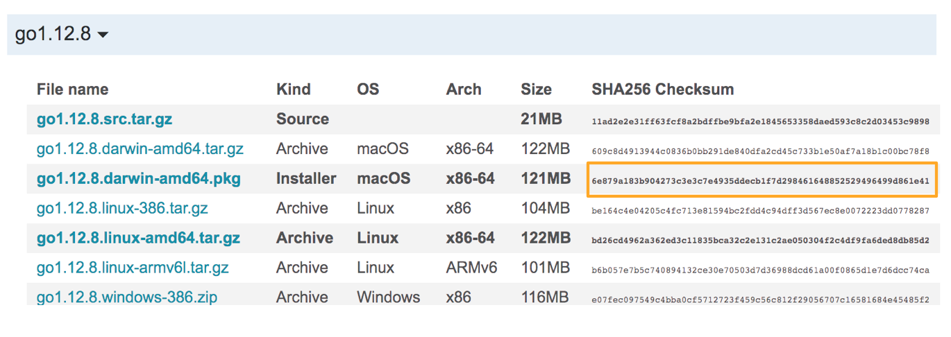Click "Linux" in the linux-amd64 row
Screen dimensions: 951x337
click(378, 238)
